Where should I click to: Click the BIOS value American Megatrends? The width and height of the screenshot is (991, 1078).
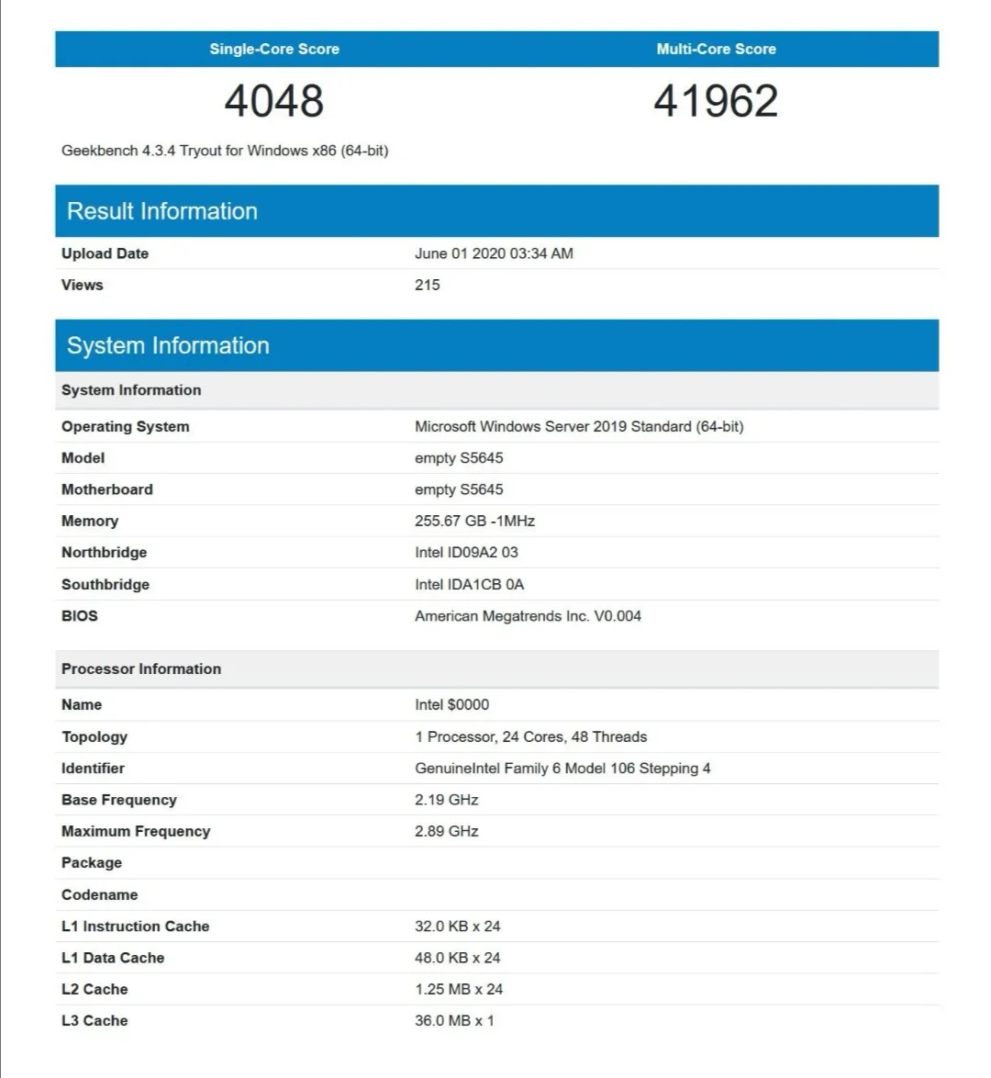click(x=527, y=615)
